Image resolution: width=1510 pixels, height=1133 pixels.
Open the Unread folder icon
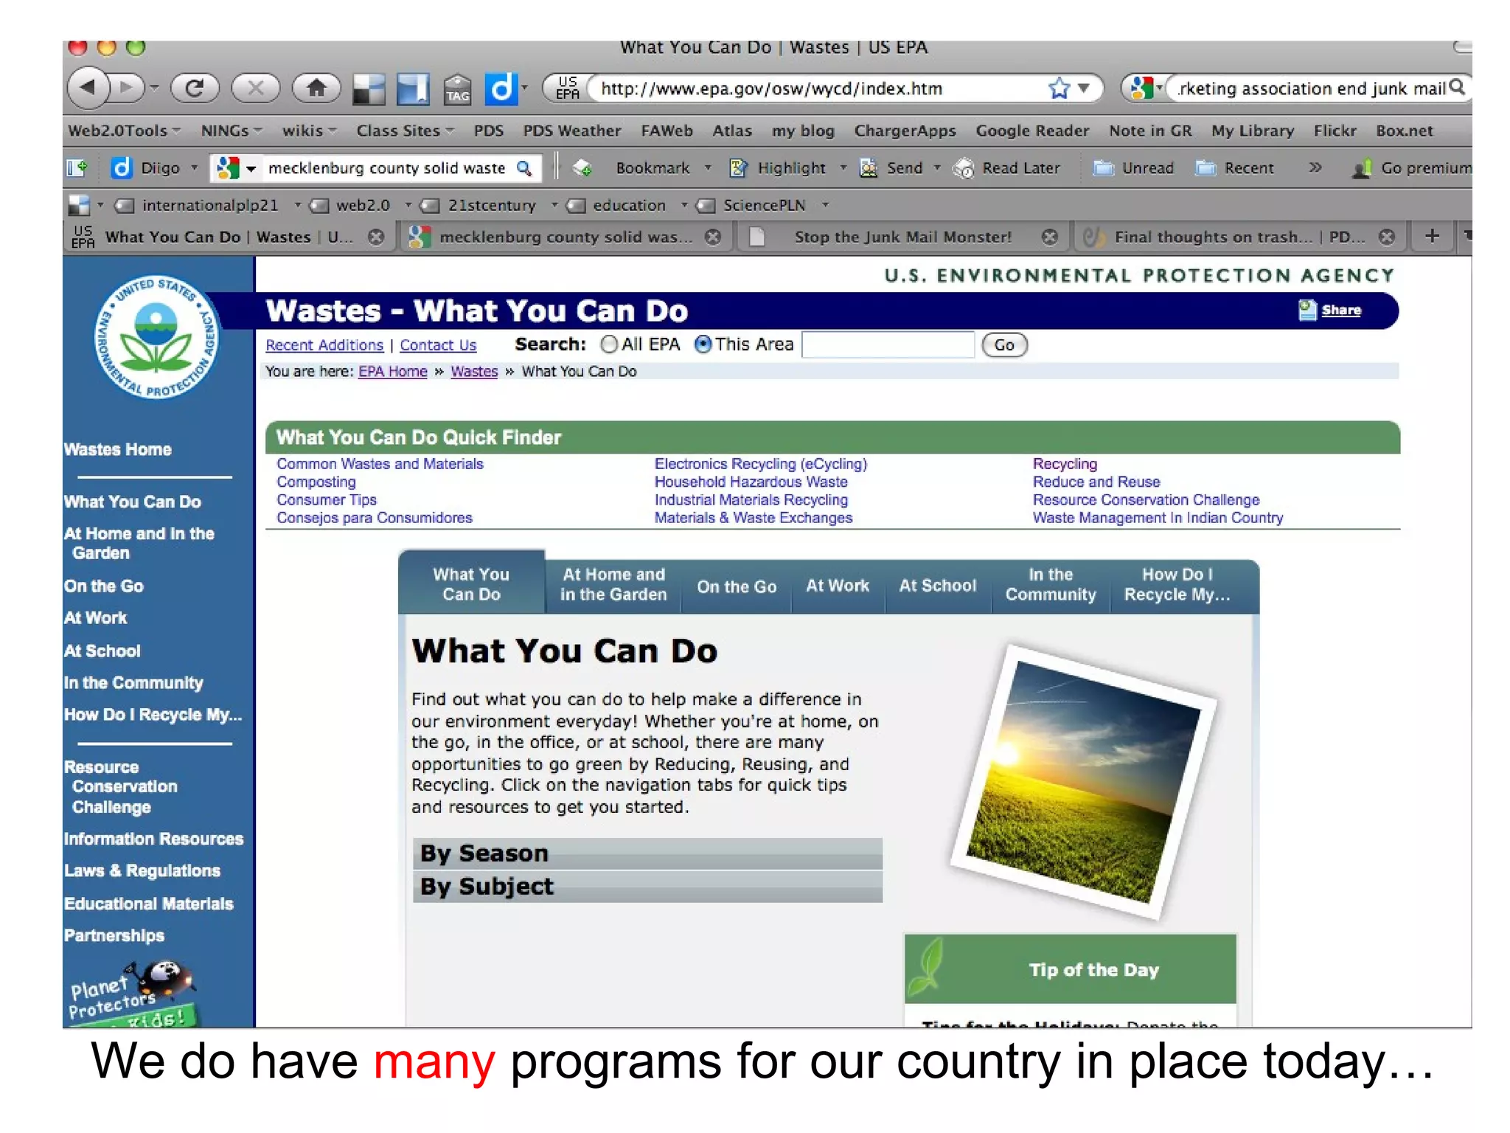point(1103,168)
